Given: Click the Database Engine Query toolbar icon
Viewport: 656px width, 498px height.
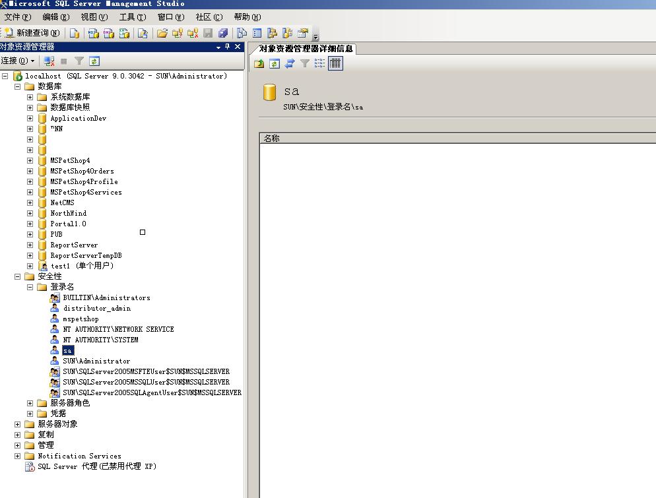Looking at the screenshot, I should tap(75, 33).
